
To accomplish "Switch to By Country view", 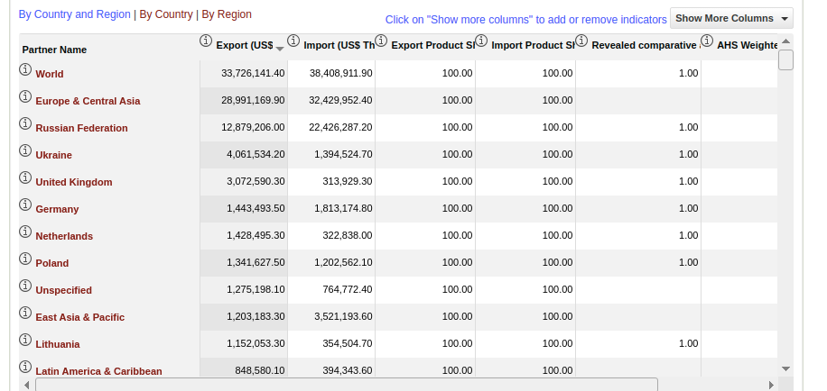I will point(166,14).
